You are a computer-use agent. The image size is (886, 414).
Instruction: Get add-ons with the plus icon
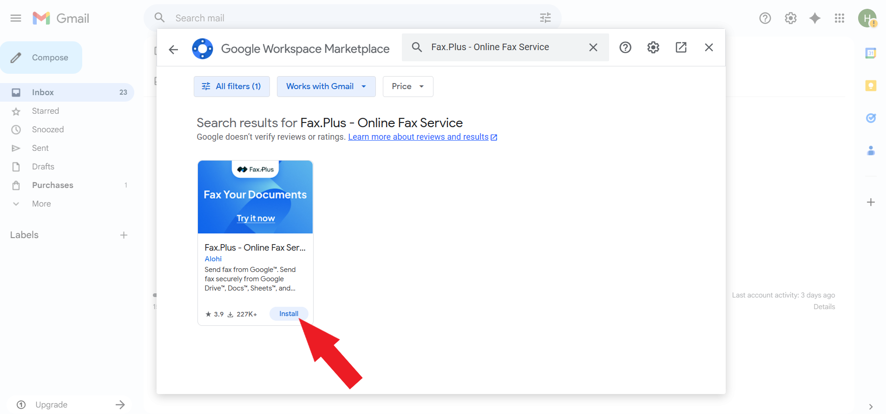click(x=871, y=202)
